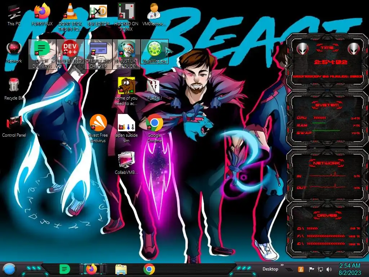
Task: Click the network IN graph
Action: [x=328, y=176]
